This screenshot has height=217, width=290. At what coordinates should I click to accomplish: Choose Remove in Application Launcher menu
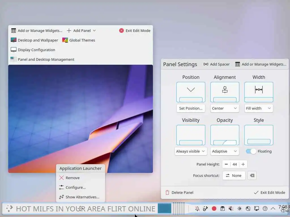click(x=80, y=178)
